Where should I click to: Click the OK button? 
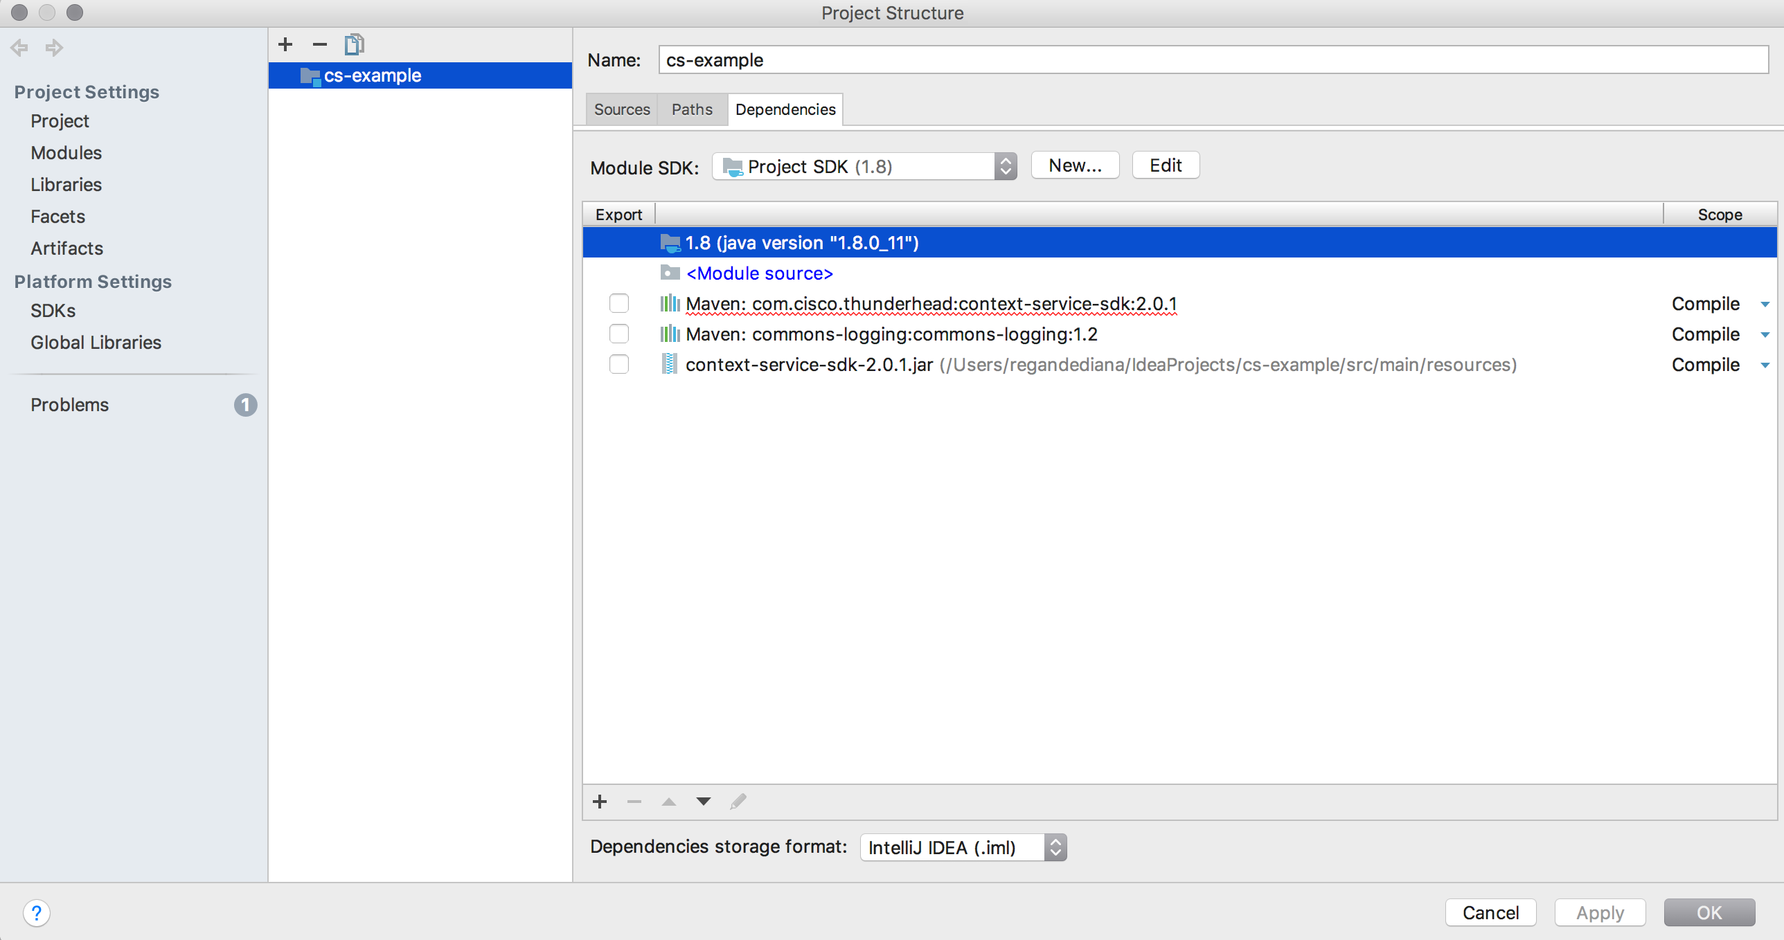pos(1709,913)
